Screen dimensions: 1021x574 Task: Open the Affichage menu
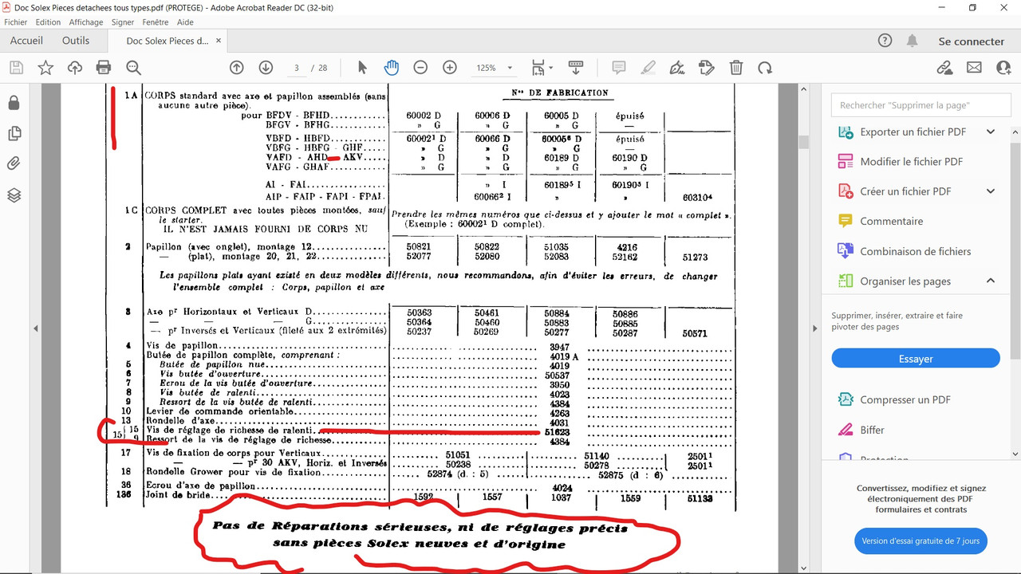(86, 22)
